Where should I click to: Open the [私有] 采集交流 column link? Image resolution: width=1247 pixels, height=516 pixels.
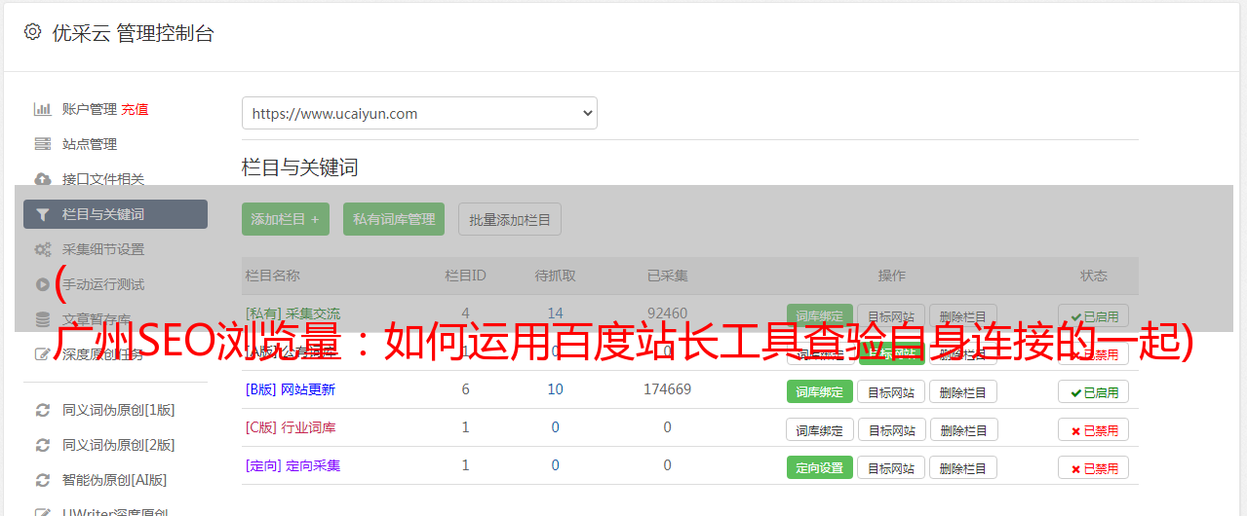tap(293, 313)
